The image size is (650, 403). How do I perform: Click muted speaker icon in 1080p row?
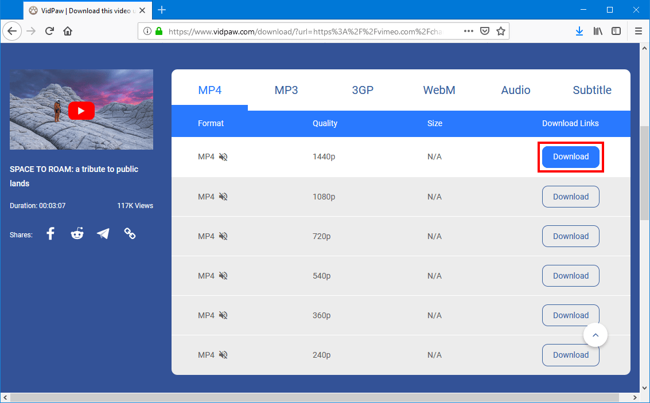click(x=223, y=196)
